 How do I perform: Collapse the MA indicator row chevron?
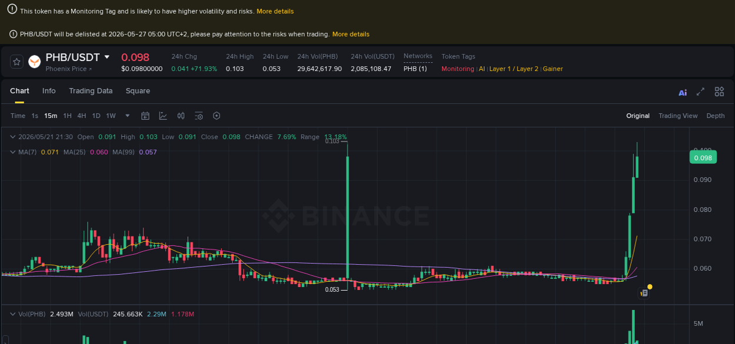[x=14, y=152]
